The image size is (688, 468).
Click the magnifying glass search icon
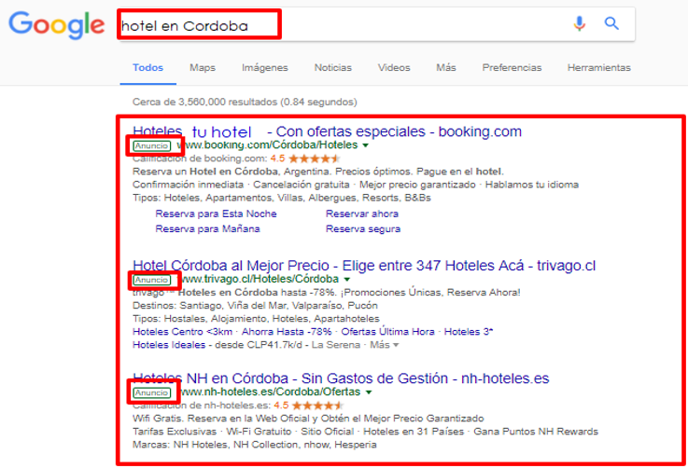611,23
